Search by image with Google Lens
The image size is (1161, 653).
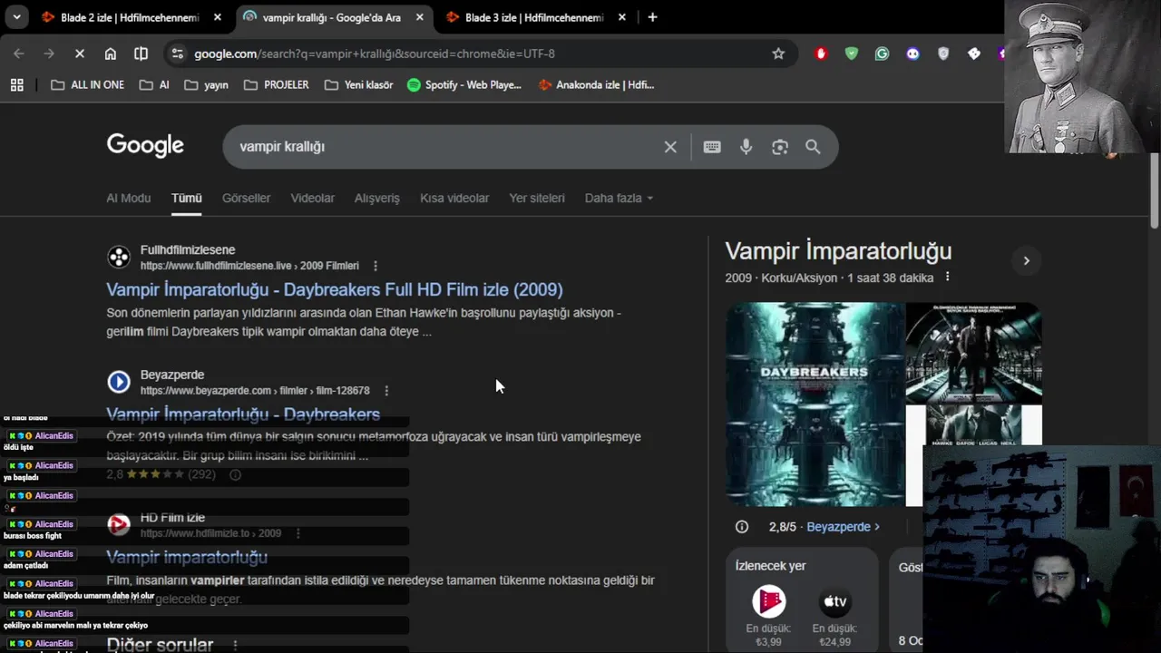(780, 147)
